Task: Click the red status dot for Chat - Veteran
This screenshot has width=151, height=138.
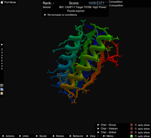Action: tap(131, 129)
